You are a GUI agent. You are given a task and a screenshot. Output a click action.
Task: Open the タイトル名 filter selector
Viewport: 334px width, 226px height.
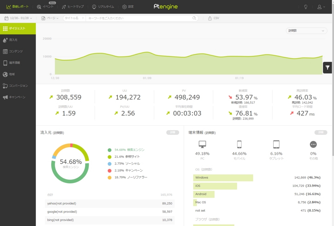coord(74,18)
